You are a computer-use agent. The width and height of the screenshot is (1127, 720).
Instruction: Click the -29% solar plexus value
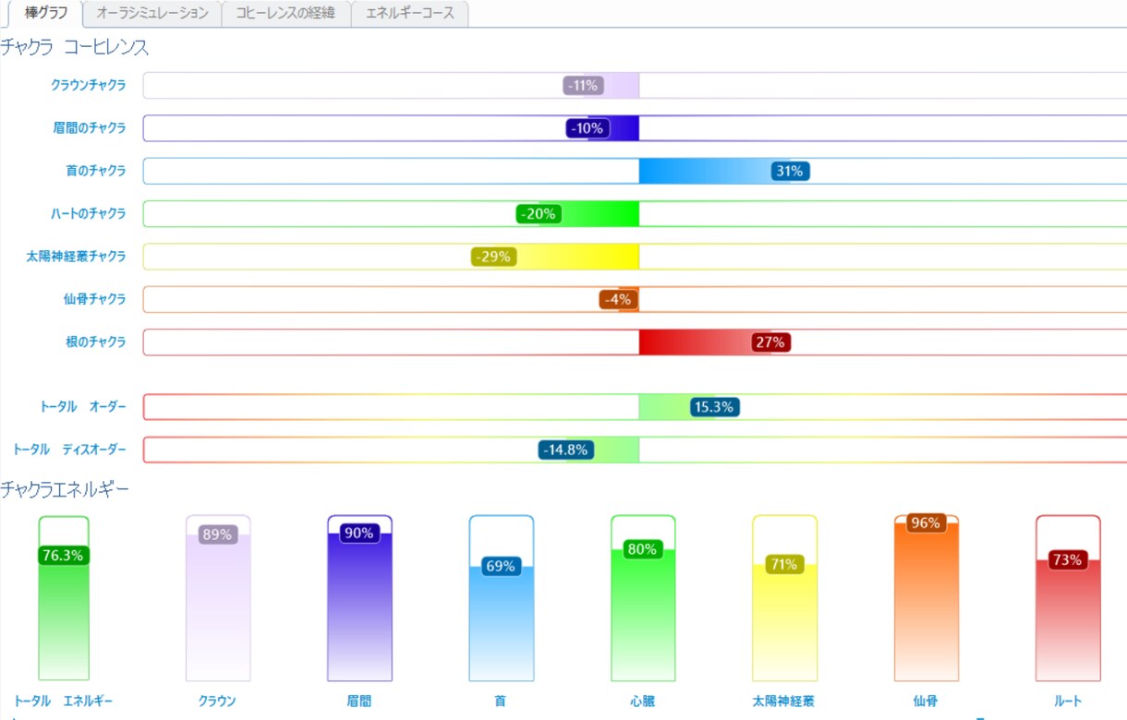[493, 257]
